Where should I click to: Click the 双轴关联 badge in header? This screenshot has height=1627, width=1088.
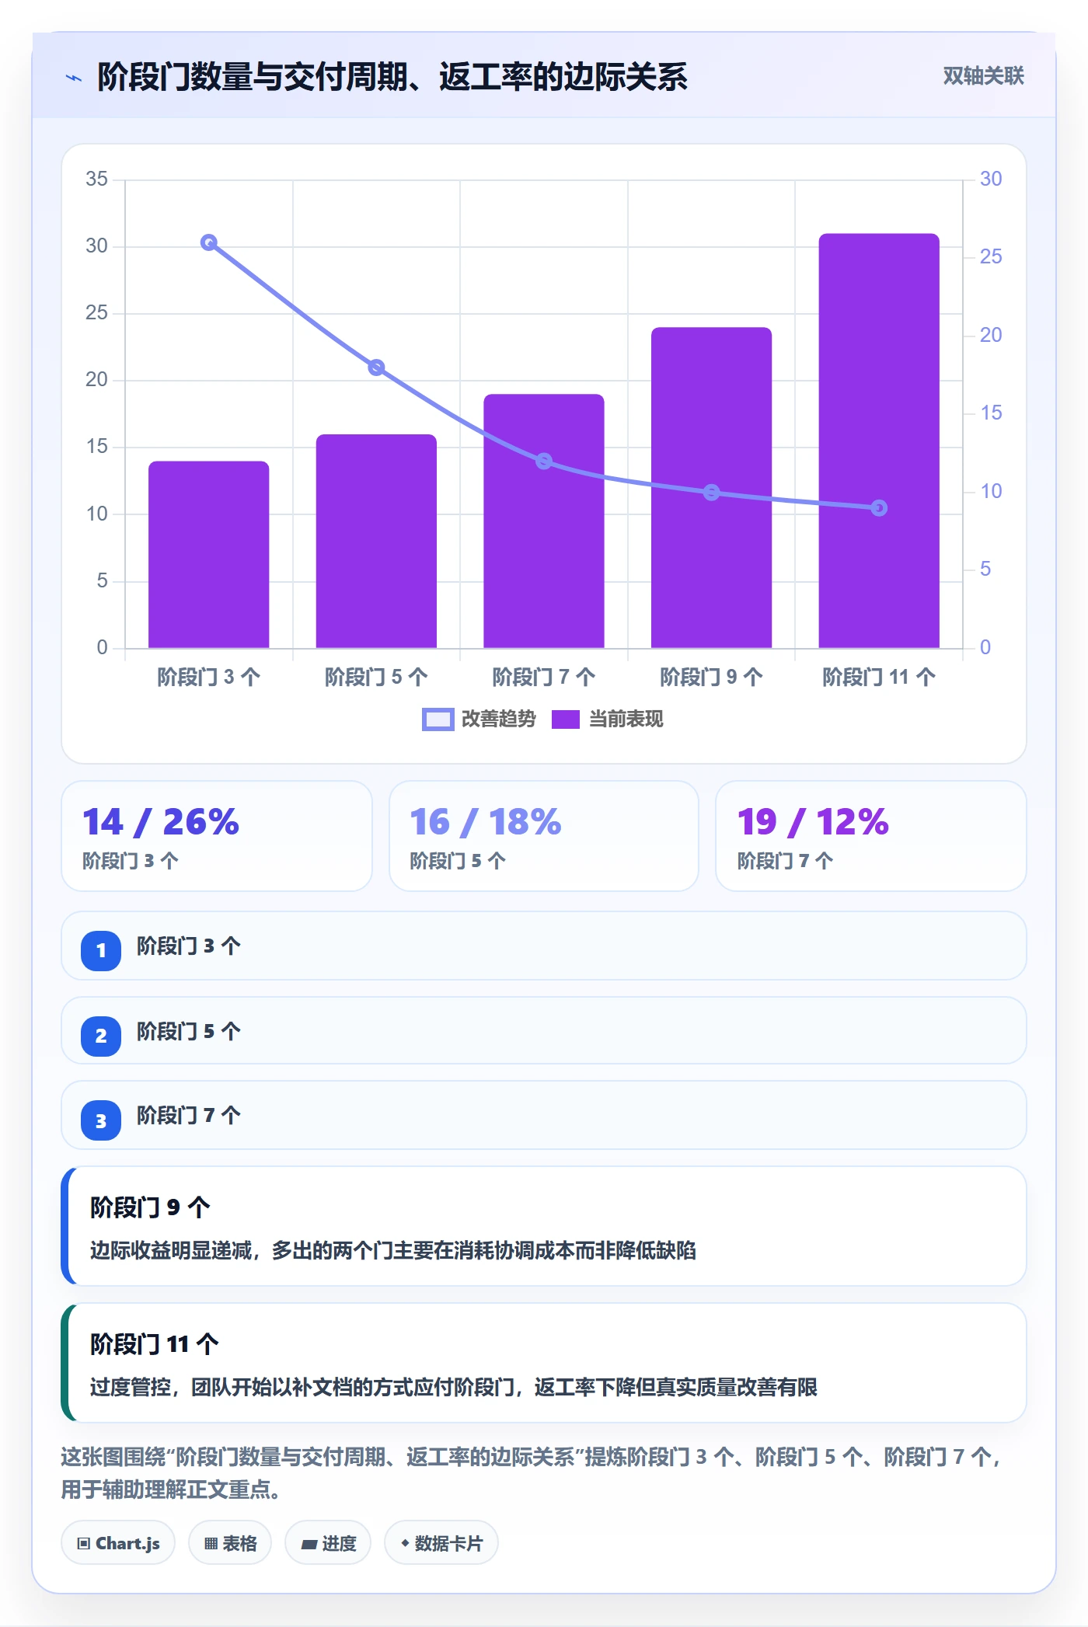point(983,76)
